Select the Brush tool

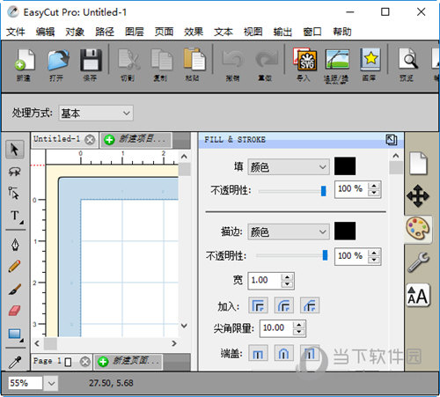15,289
